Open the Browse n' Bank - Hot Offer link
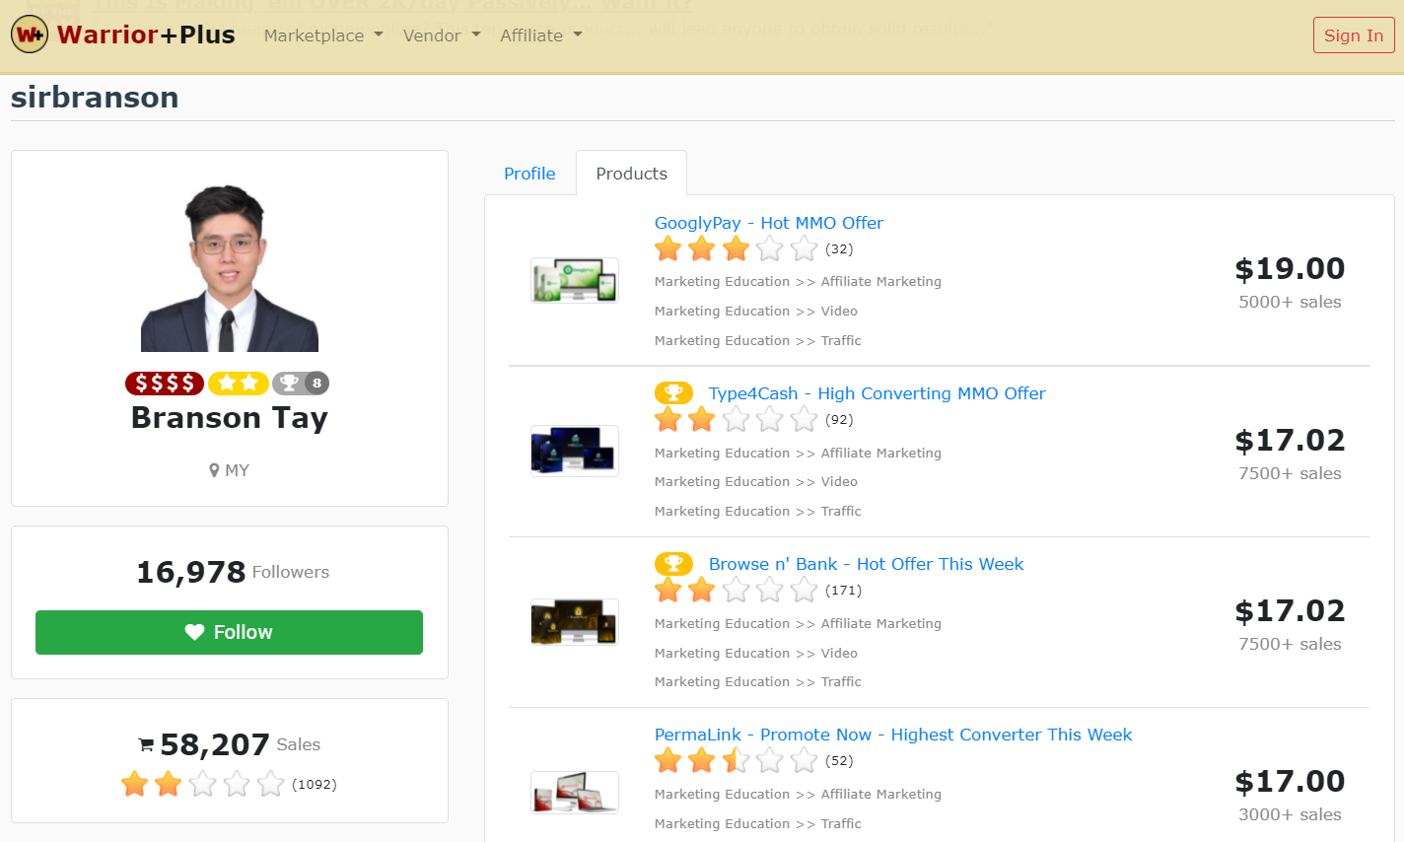Image resolution: width=1404 pixels, height=842 pixels. pyautogui.click(x=867, y=564)
